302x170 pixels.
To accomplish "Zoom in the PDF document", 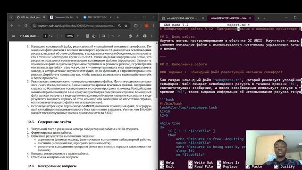I will [x=78, y=36].
